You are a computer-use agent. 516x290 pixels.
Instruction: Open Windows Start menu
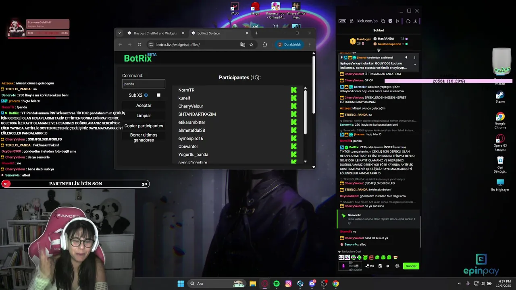tap(181, 284)
